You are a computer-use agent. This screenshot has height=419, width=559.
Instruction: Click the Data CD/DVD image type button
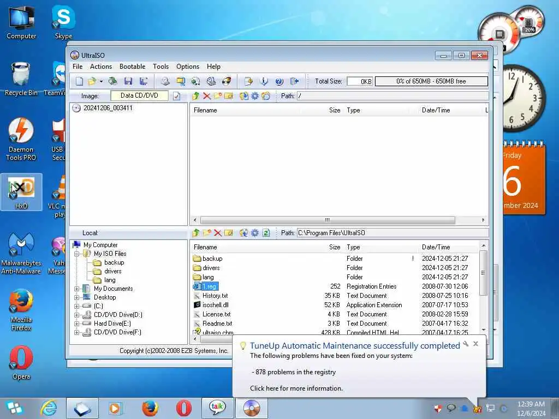(x=139, y=95)
